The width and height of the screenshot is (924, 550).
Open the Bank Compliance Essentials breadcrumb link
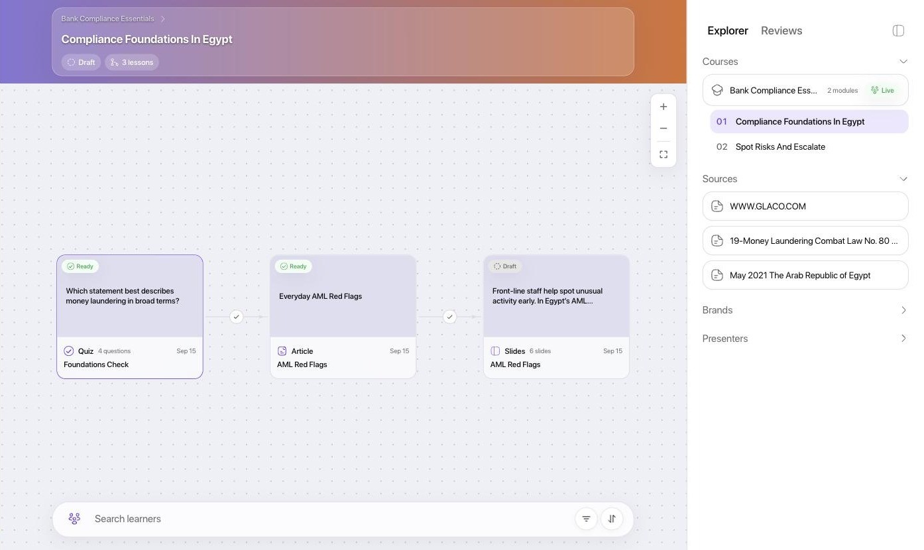[107, 19]
